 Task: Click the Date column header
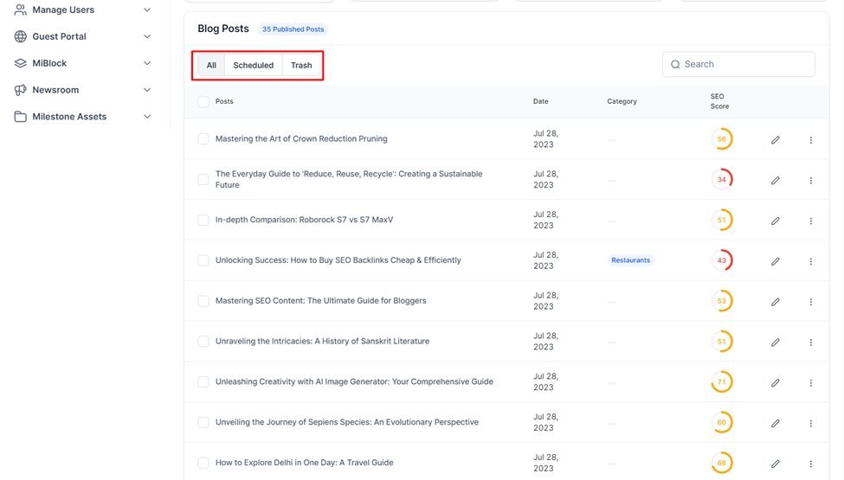[540, 101]
